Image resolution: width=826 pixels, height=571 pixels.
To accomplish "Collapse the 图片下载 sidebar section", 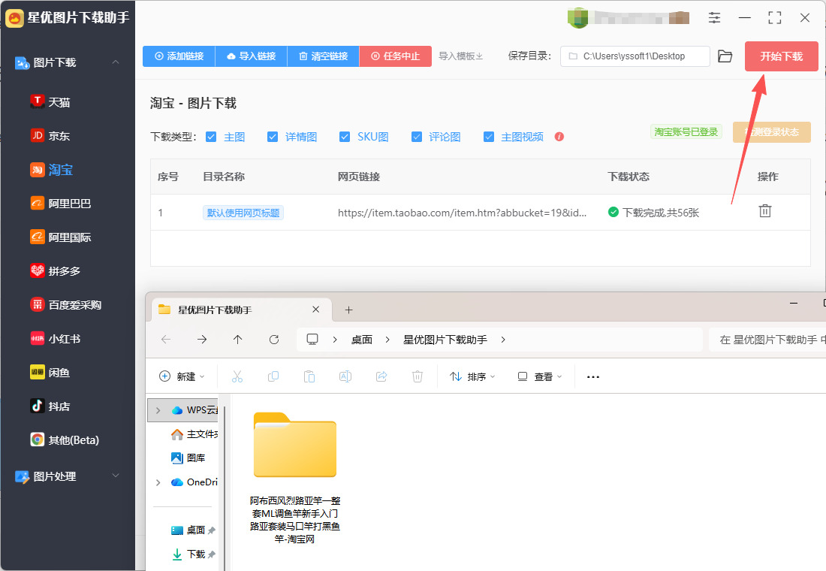I will tap(116, 62).
